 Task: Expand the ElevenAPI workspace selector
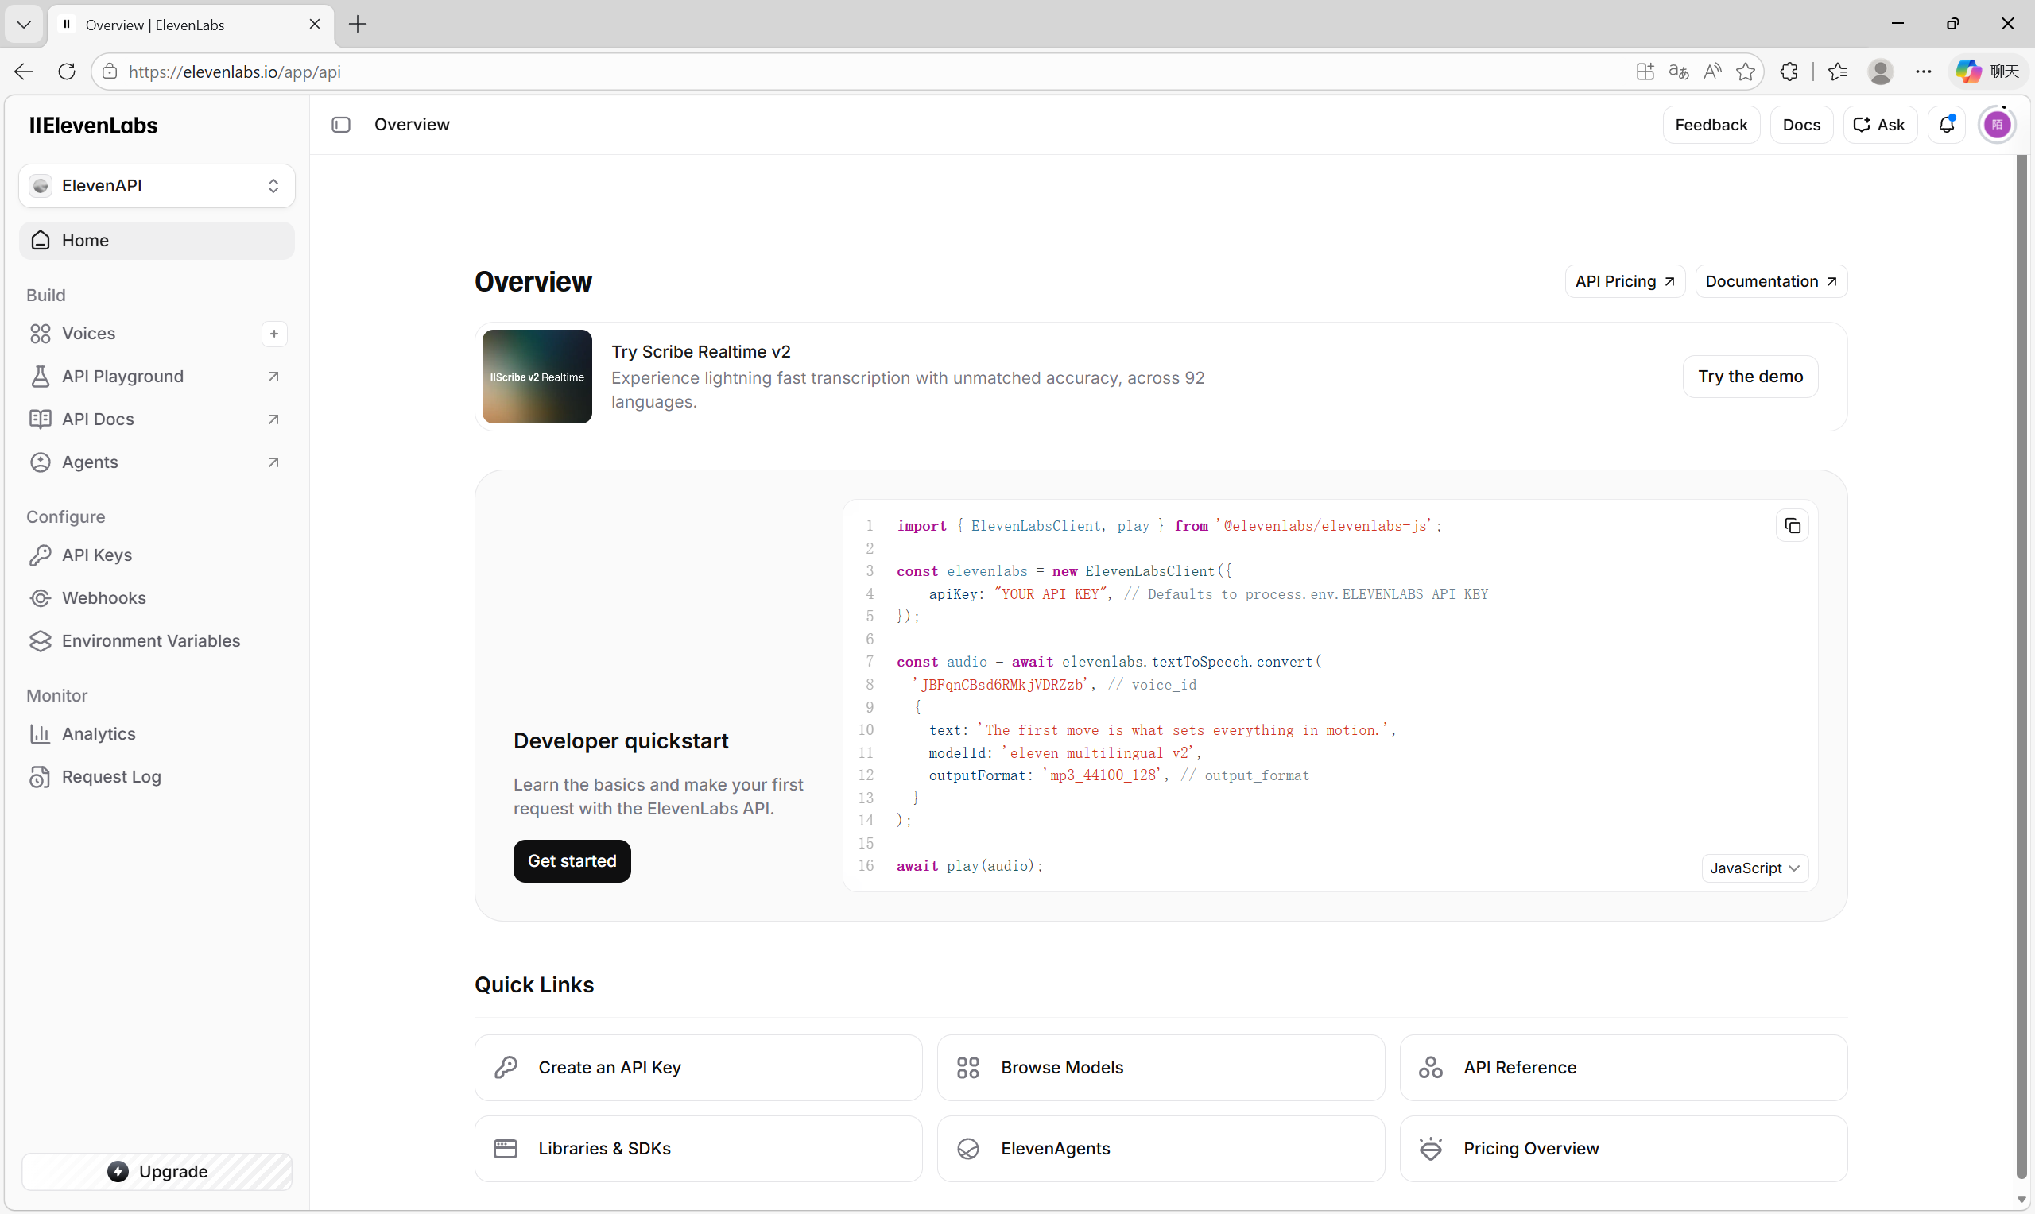click(x=157, y=186)
